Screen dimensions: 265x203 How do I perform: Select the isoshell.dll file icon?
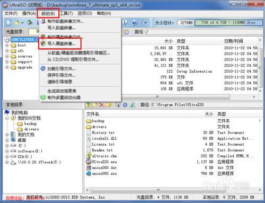click(x=89, y=138)
